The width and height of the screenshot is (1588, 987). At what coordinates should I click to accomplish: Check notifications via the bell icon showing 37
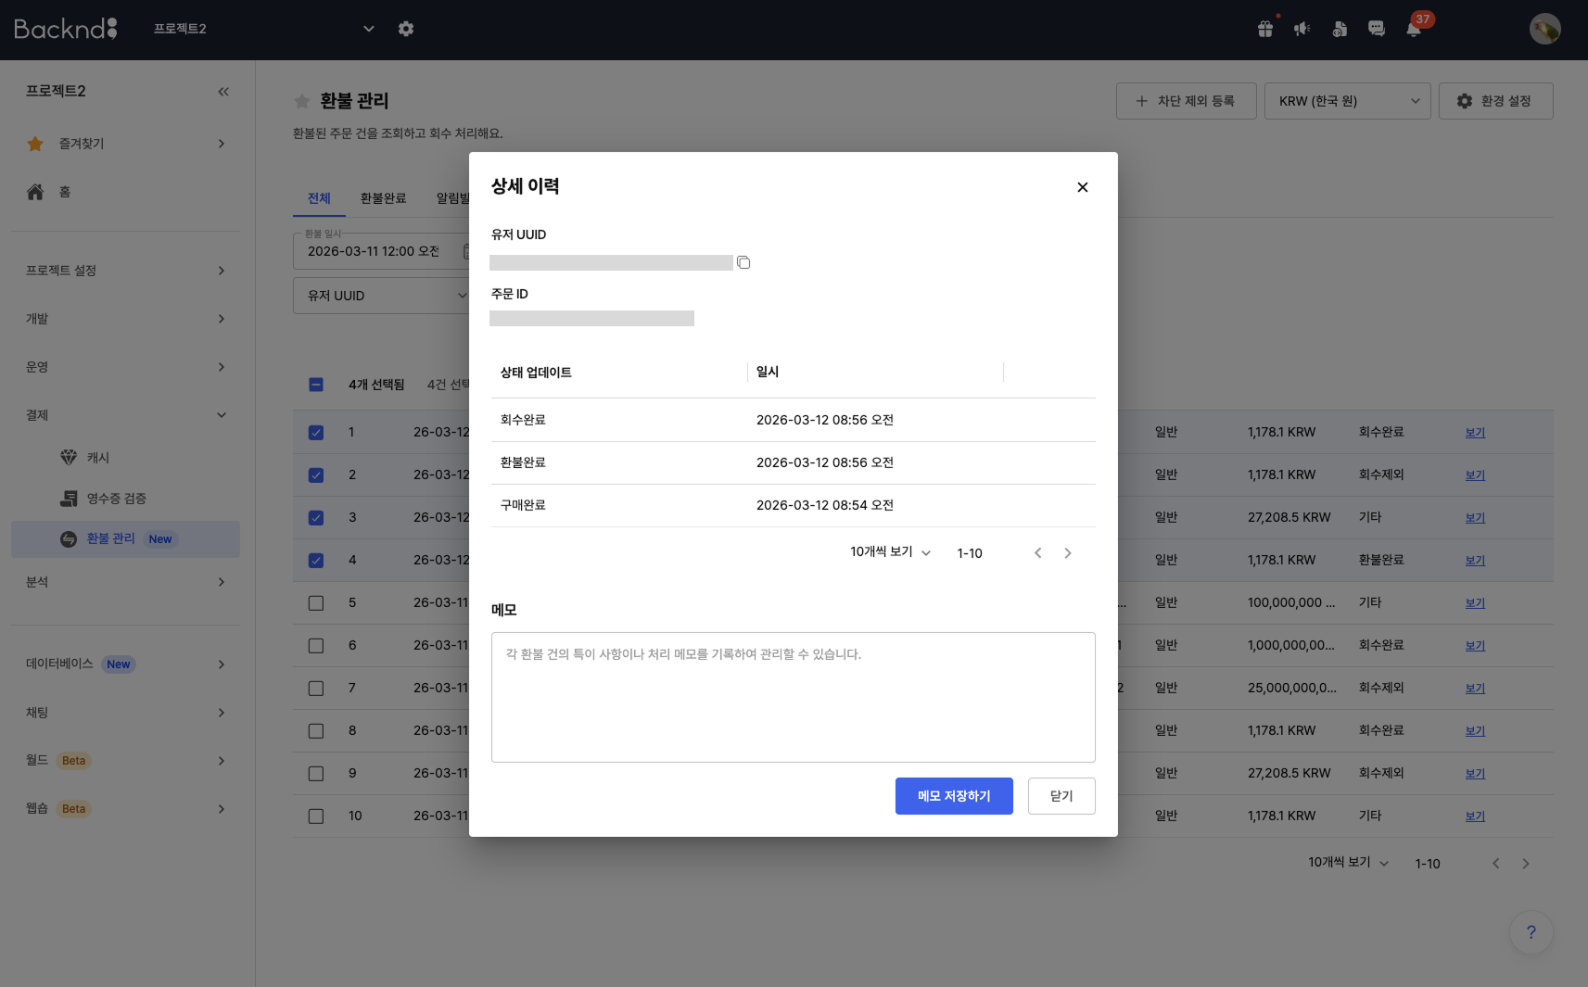pos(1412,29)
